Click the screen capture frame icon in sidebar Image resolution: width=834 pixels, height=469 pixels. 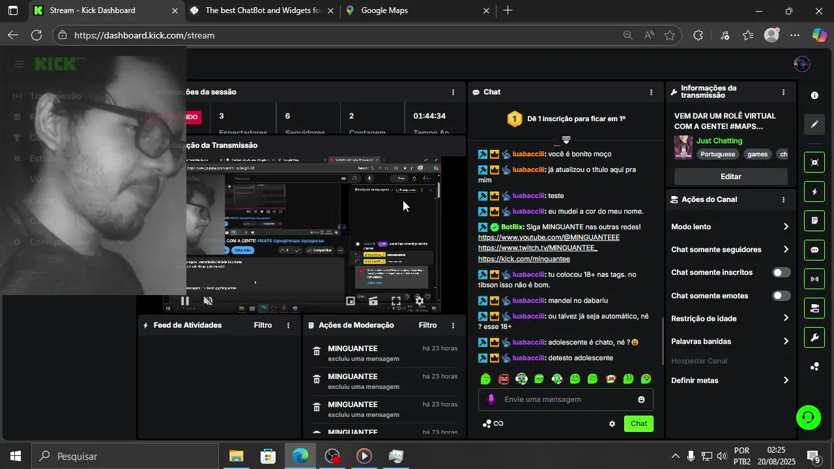[x=814, y=163]
